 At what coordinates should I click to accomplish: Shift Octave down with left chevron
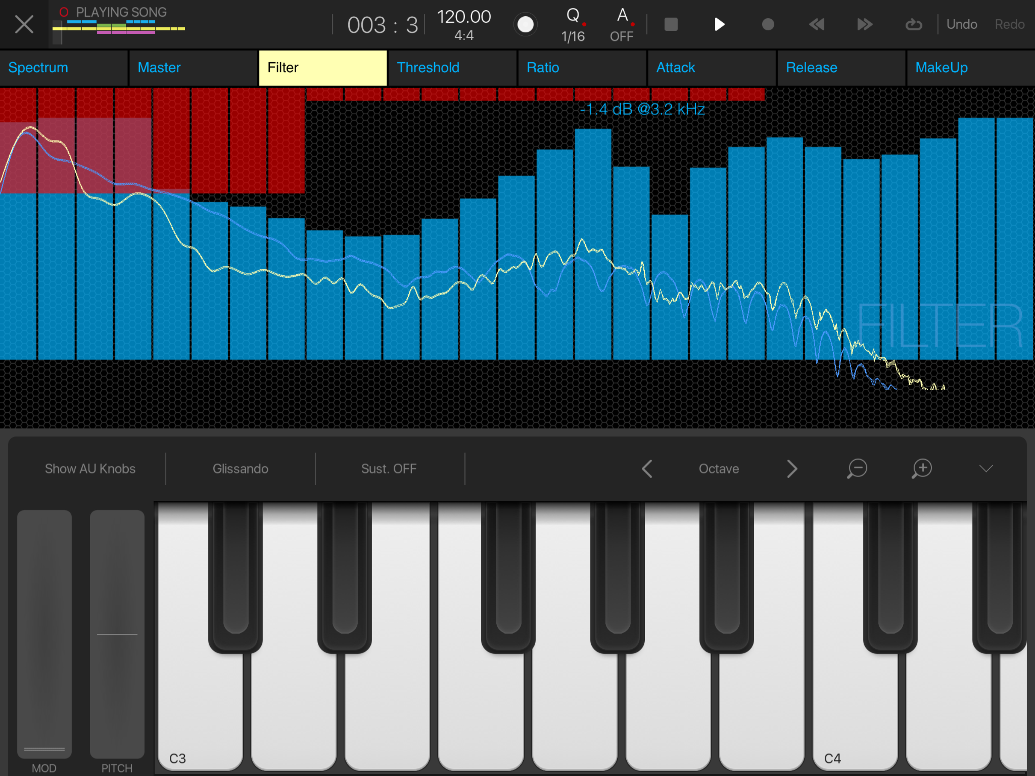[x=647, y=468]
